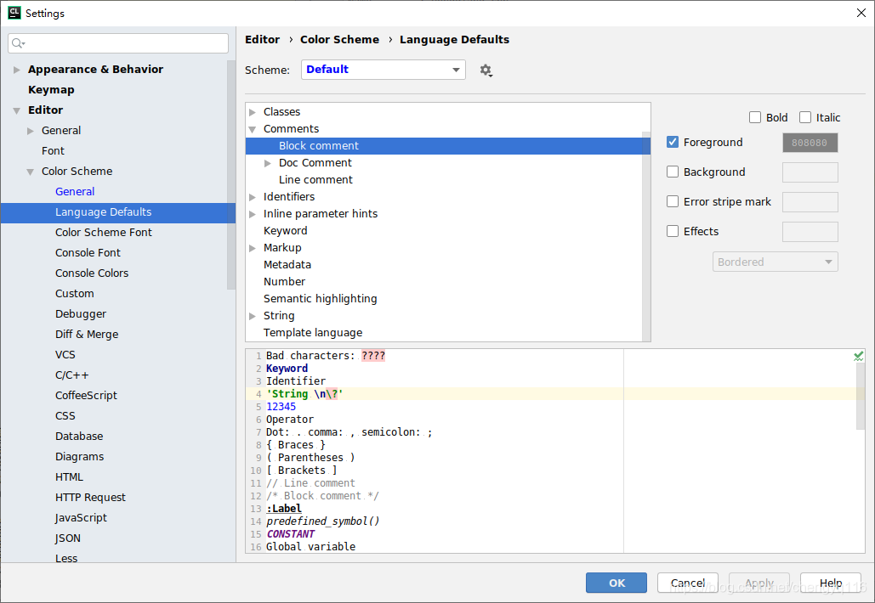Open C/C++ color settings

[x=71, y=375]
